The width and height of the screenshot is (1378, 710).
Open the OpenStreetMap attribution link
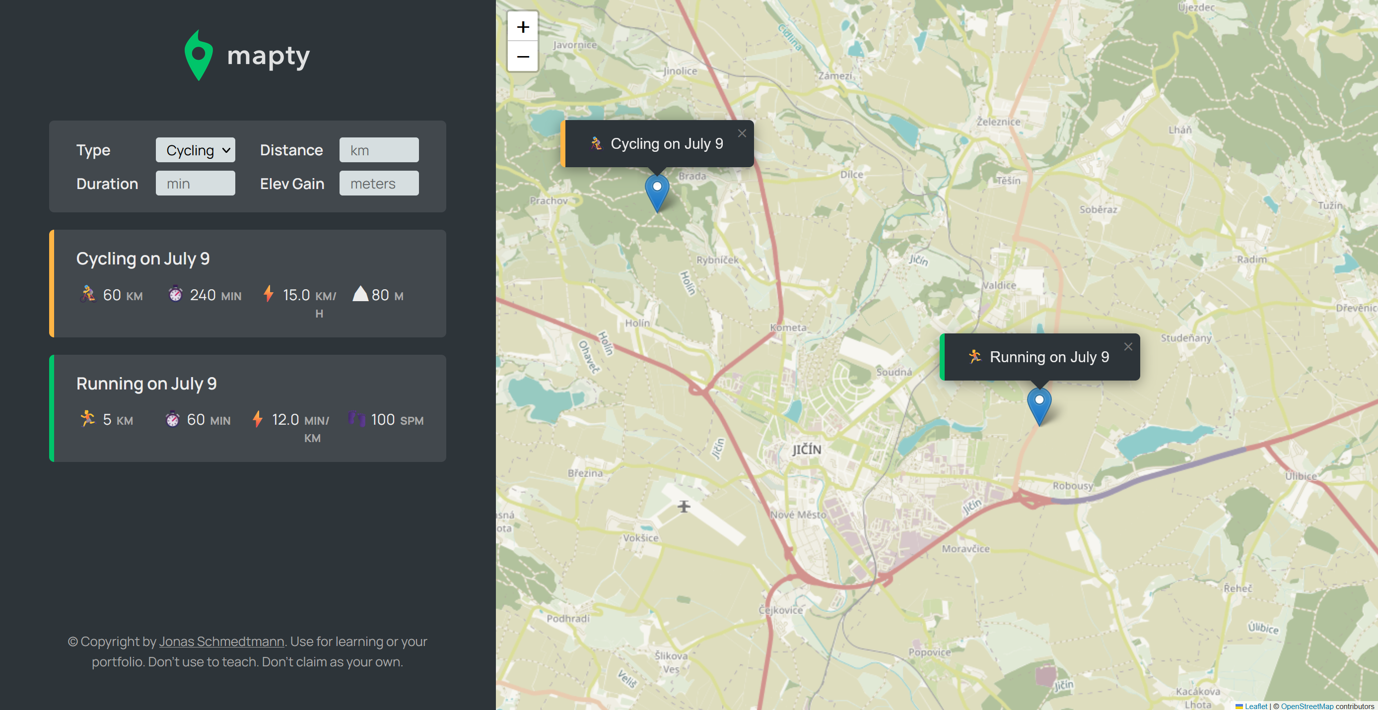pos(1307,706)
